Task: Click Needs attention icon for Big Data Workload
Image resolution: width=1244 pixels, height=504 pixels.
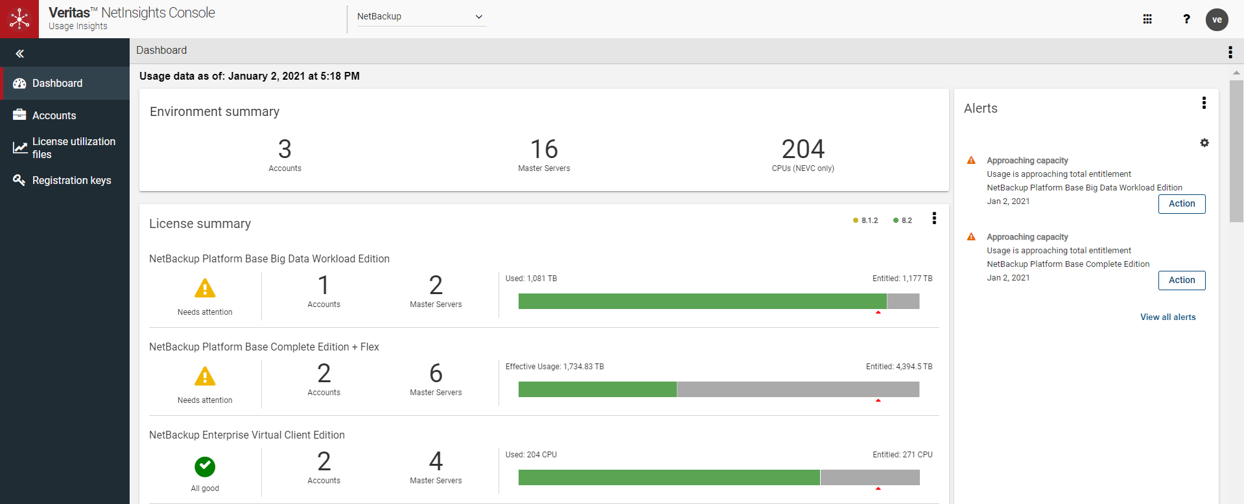Action: [x=205, y=288]
